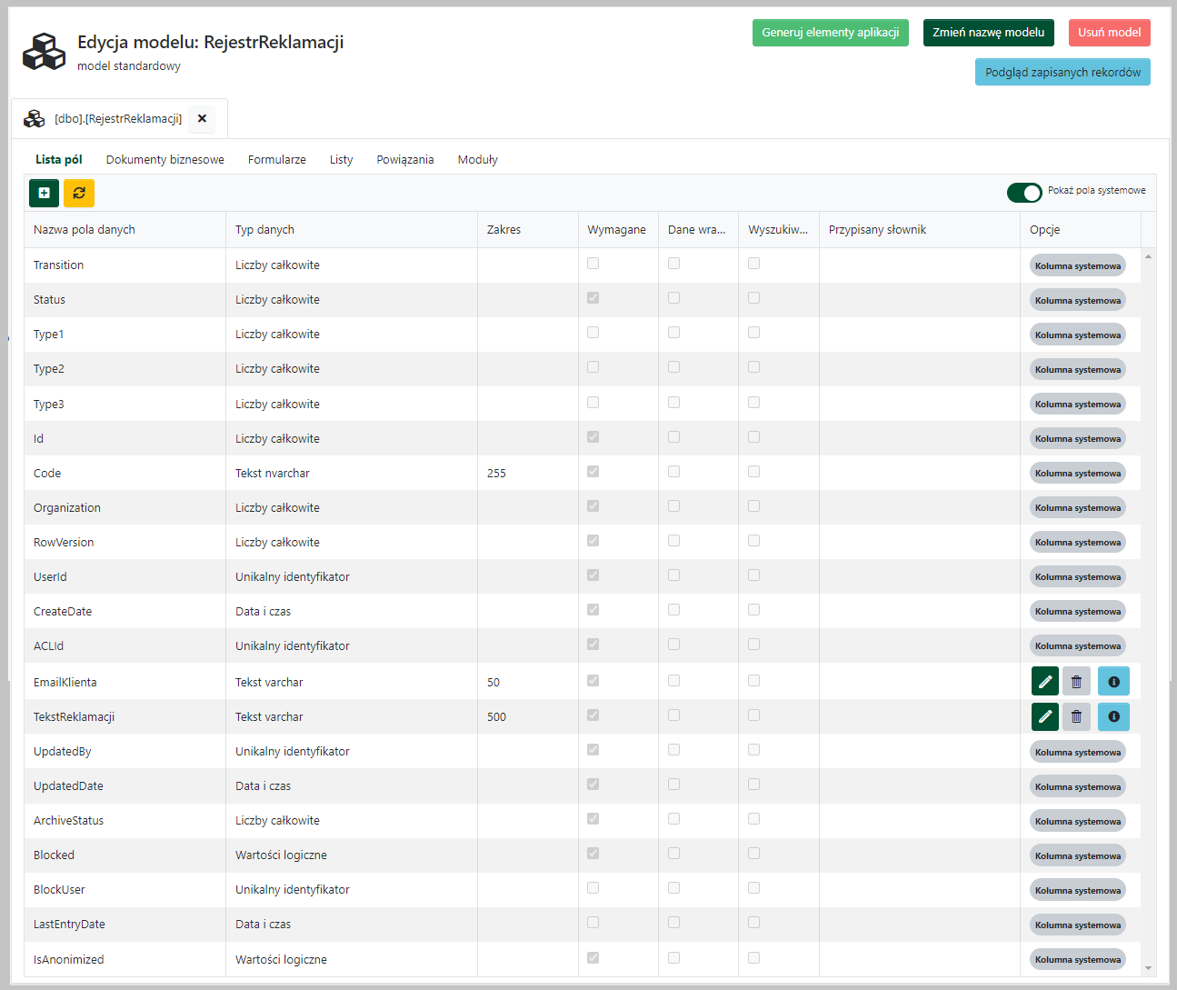
Task: Toggle Wyszukiwanie checkbox for the TekstReklamacji row
Action: pyautogui.click(x=754, y=715)
